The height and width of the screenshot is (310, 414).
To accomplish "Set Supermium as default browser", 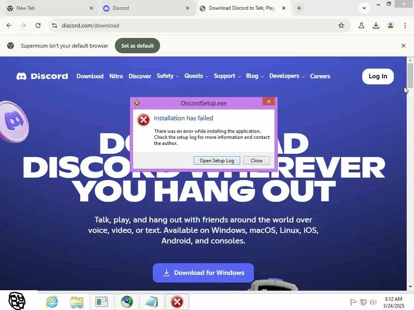I will (137, 46).
